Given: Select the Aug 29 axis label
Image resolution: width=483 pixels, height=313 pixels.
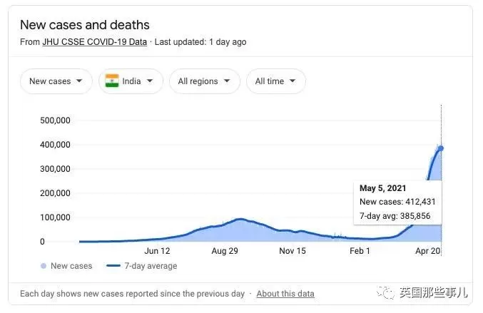Looking at the screenshot, I should click(x=225, y=251).
